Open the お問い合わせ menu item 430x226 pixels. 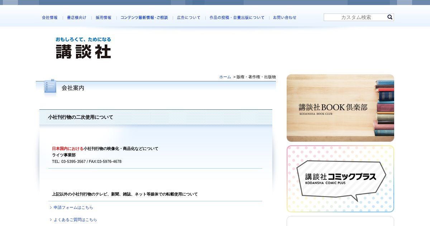click(285, 18)
